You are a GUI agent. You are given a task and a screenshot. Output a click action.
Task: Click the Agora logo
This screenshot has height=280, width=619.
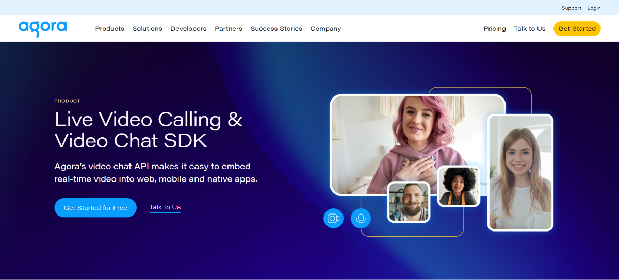click(42, 28)
